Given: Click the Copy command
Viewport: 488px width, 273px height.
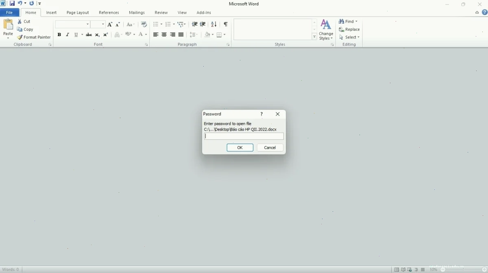Looking at the screenshot, I should [25, 29].
